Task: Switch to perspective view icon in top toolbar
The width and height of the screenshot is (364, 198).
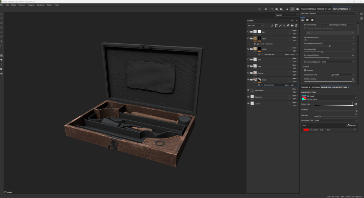Action: (272, 9)
